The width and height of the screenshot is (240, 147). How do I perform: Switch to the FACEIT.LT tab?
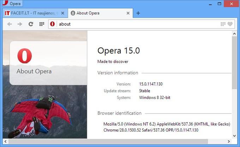pos(35,13)
